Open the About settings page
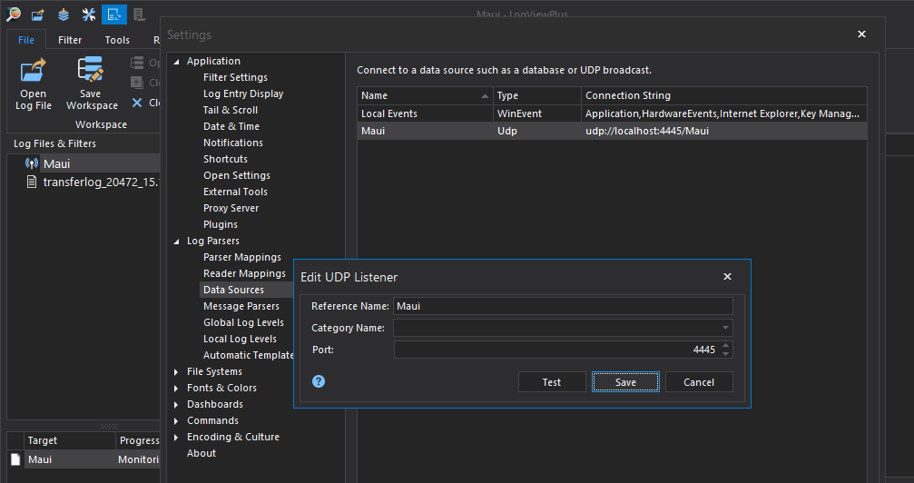 (x=201, y=453)
